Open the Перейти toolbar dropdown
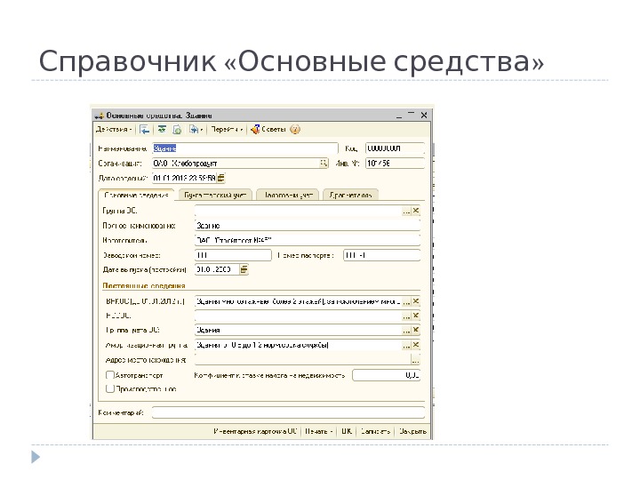640x480 pixels. 227,130
